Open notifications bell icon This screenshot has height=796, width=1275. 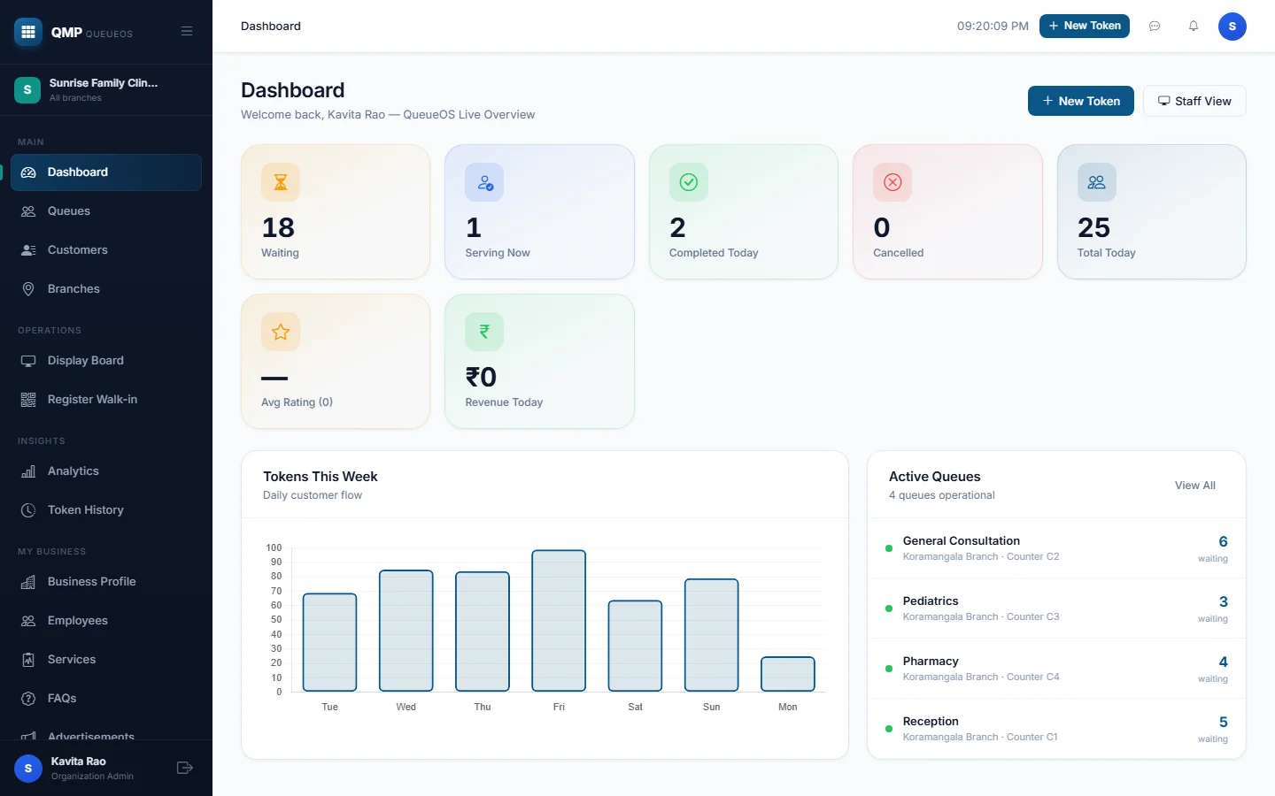click(1194, 27)
